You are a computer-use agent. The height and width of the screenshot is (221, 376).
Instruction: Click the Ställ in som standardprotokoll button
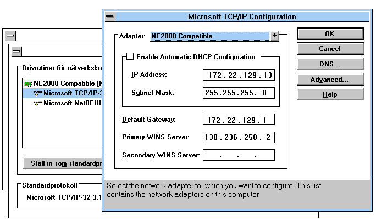(63, 163)
